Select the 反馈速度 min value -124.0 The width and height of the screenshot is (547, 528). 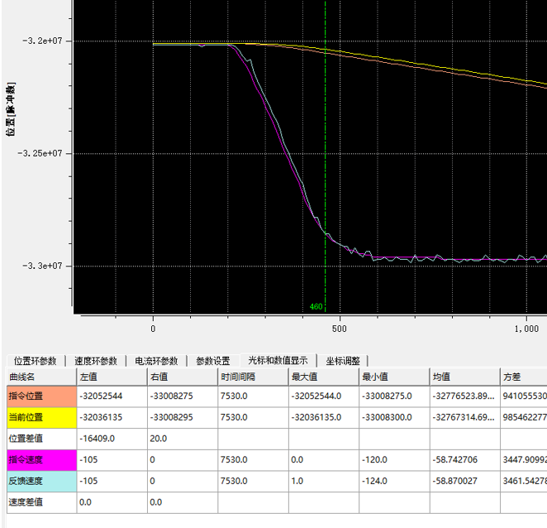point(394,481)
